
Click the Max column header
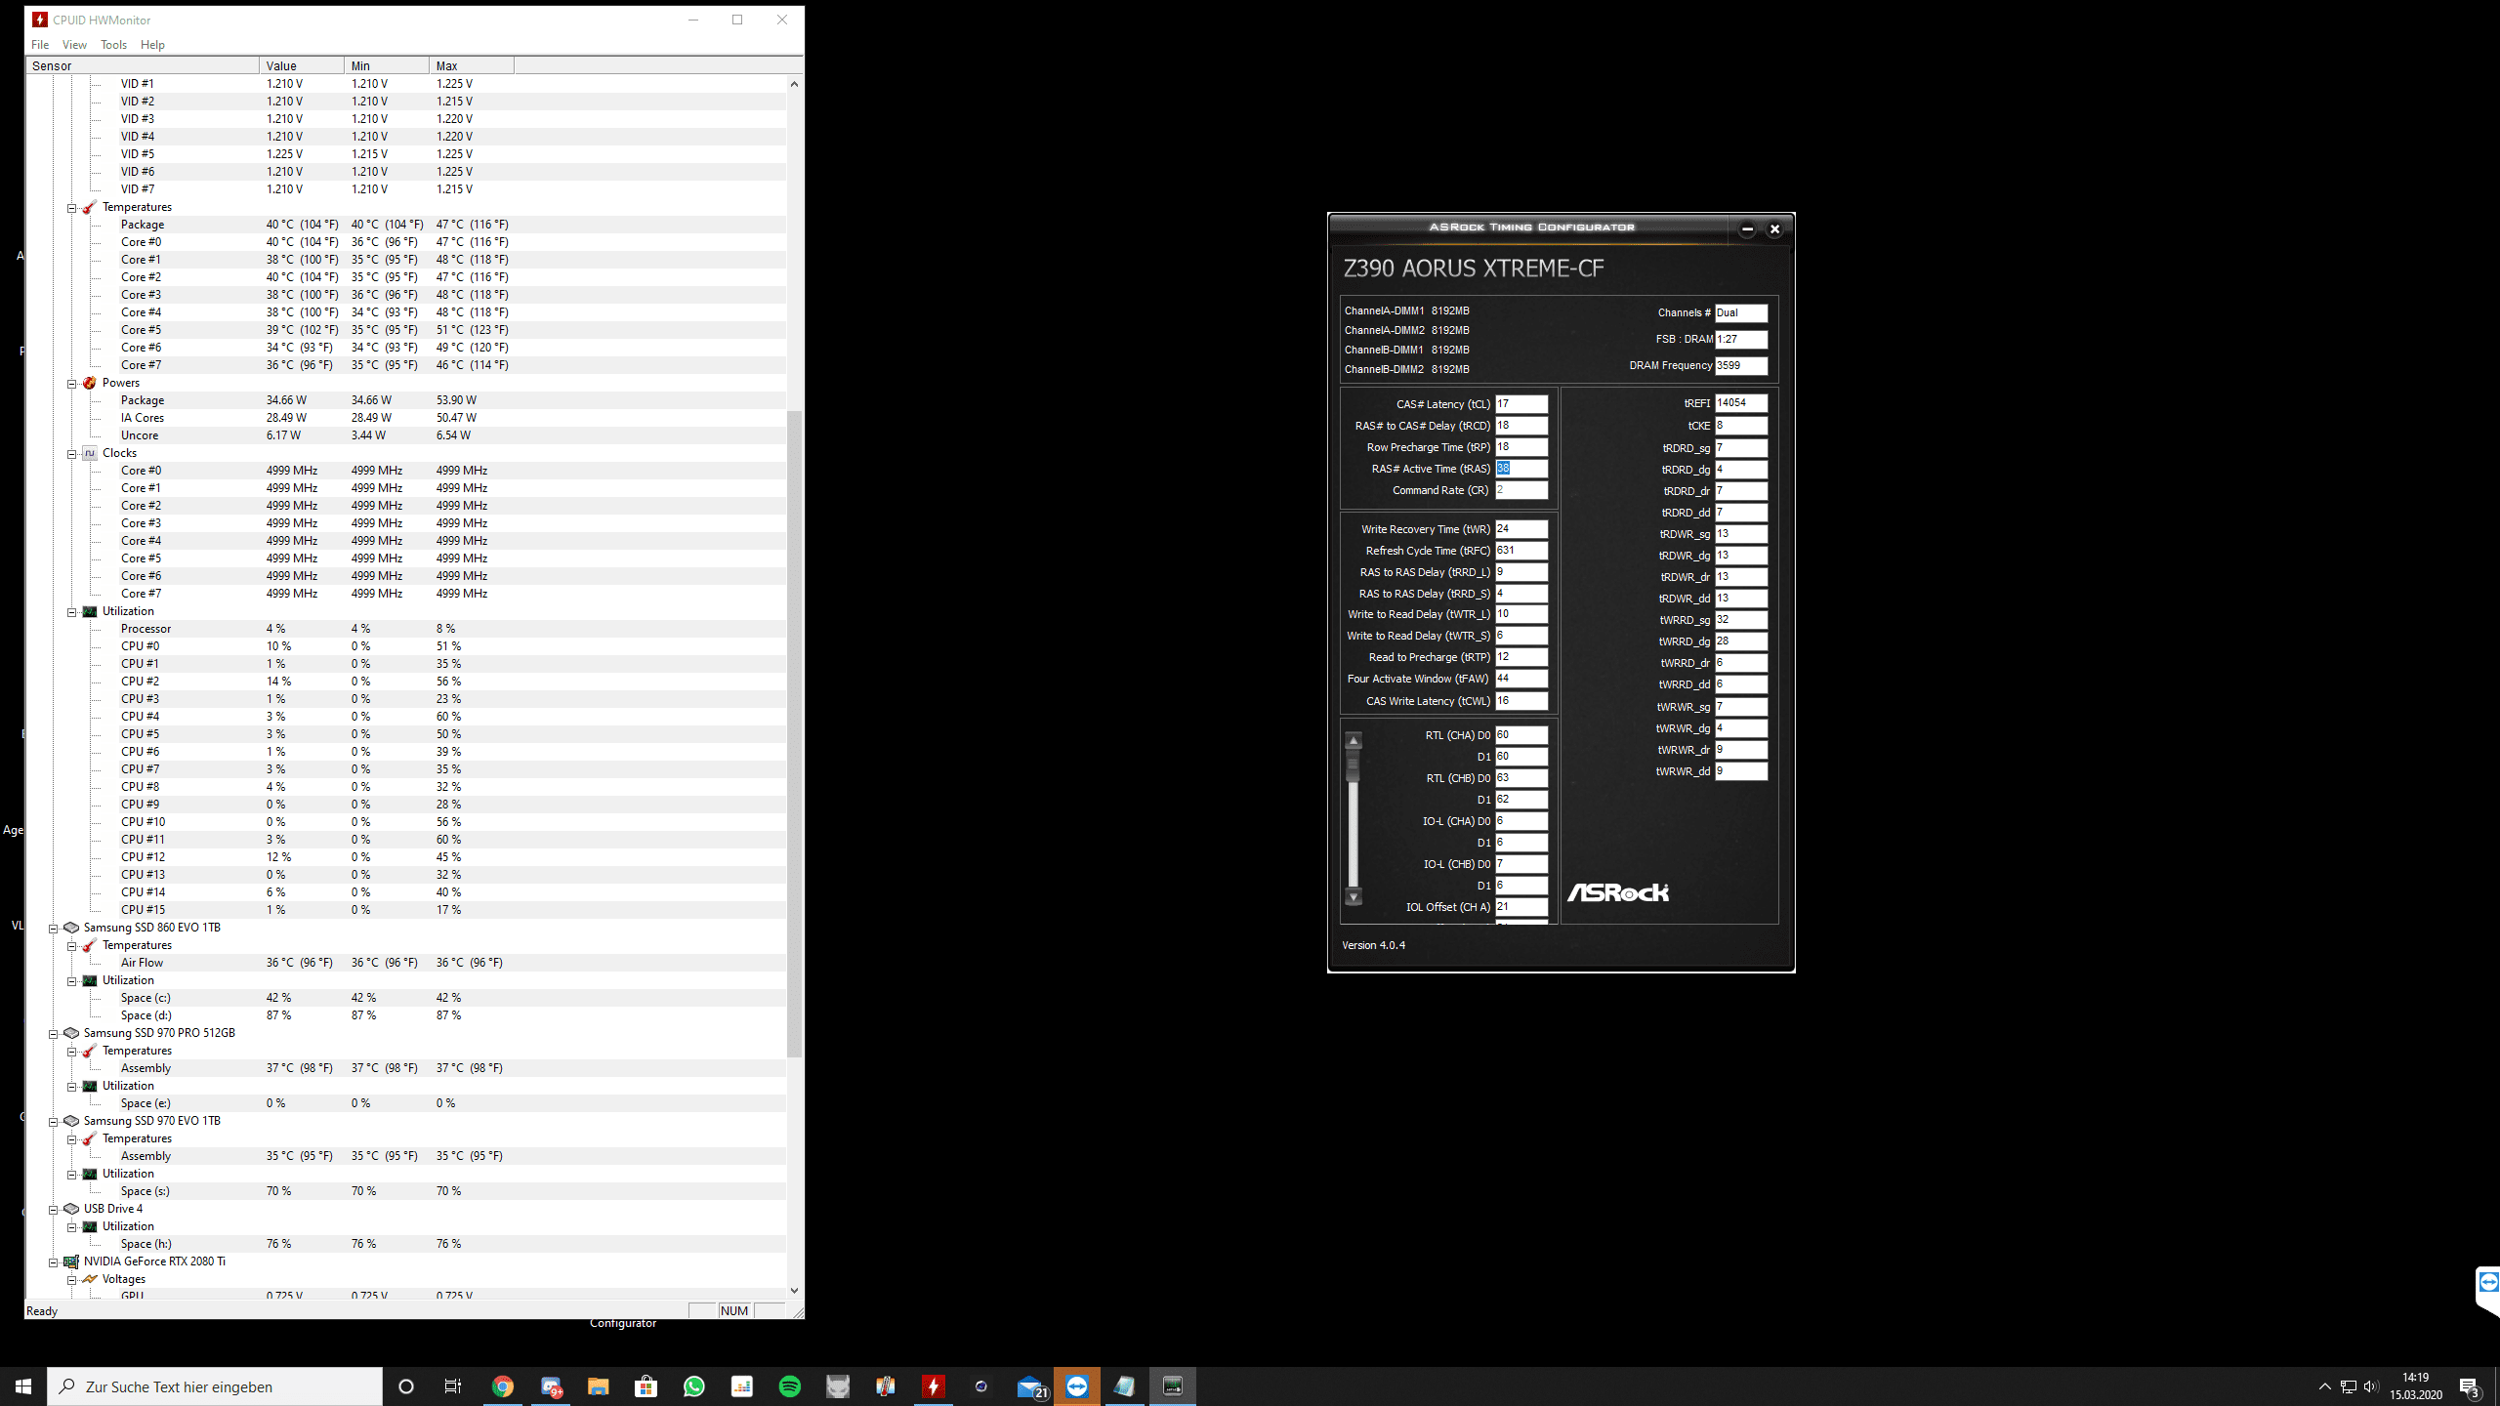(472, 65)
